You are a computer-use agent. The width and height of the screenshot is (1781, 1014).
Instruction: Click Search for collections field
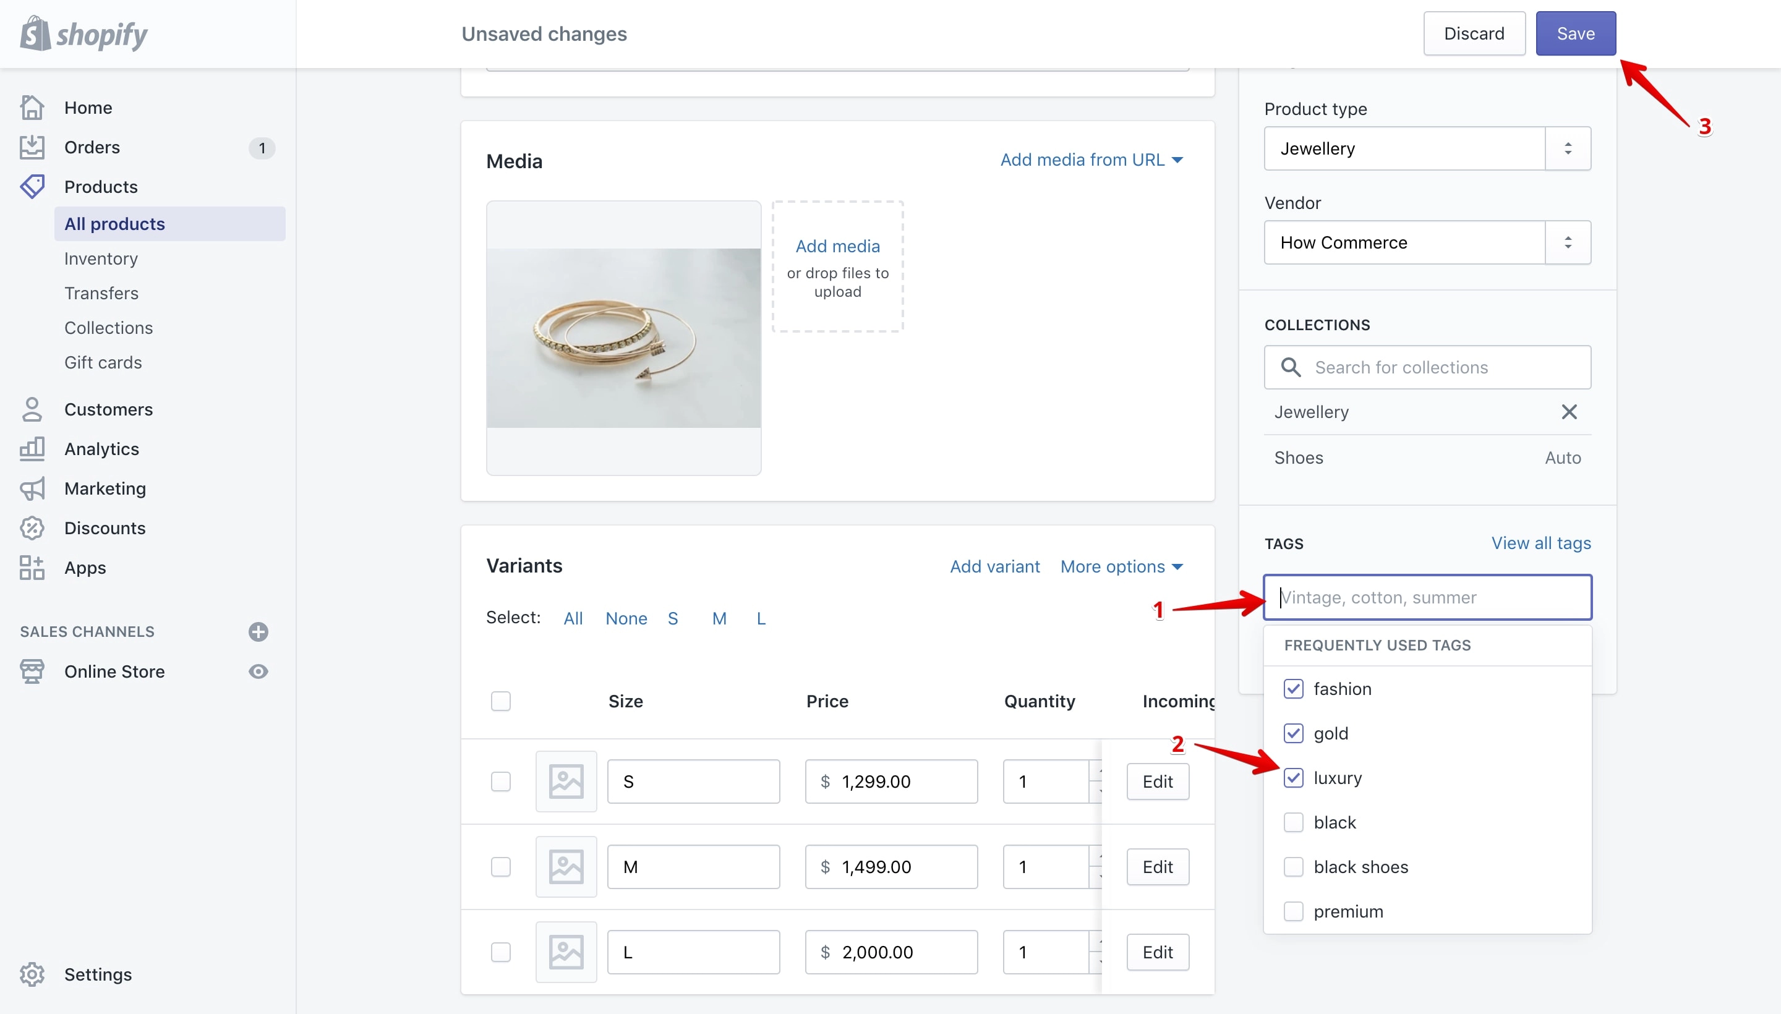(x=1428, y=367)
